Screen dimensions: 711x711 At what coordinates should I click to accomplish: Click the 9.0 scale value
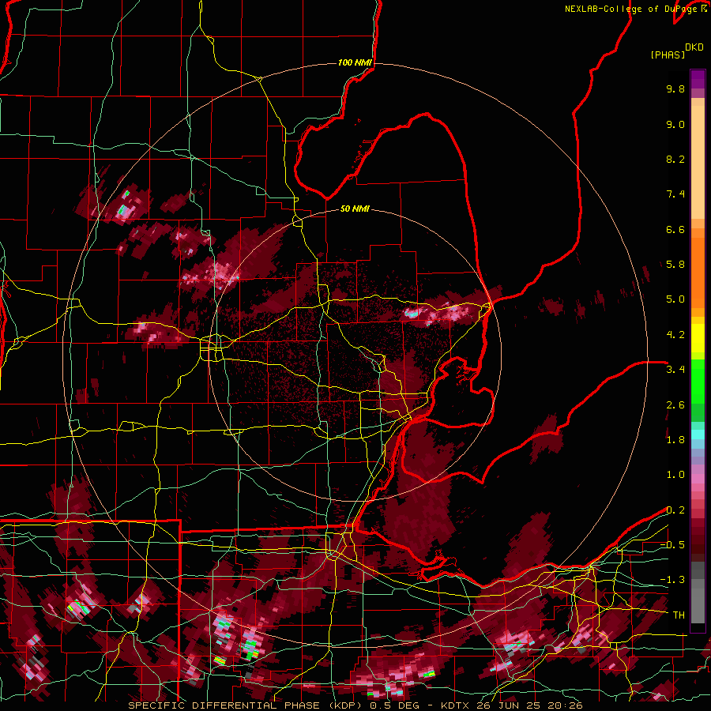coord(675,124)
